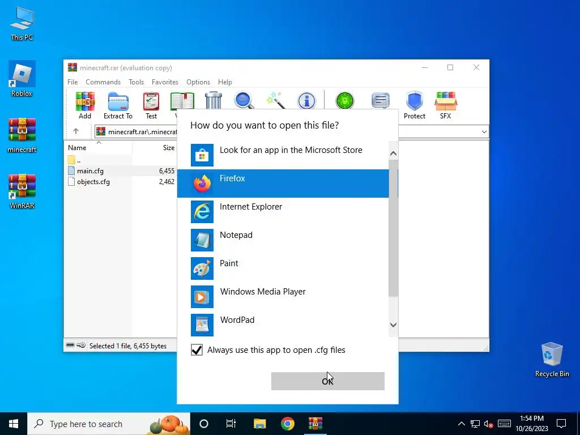Choose Internet Explorer from app list
Screen dimensions: 580x435
[283, 212]
